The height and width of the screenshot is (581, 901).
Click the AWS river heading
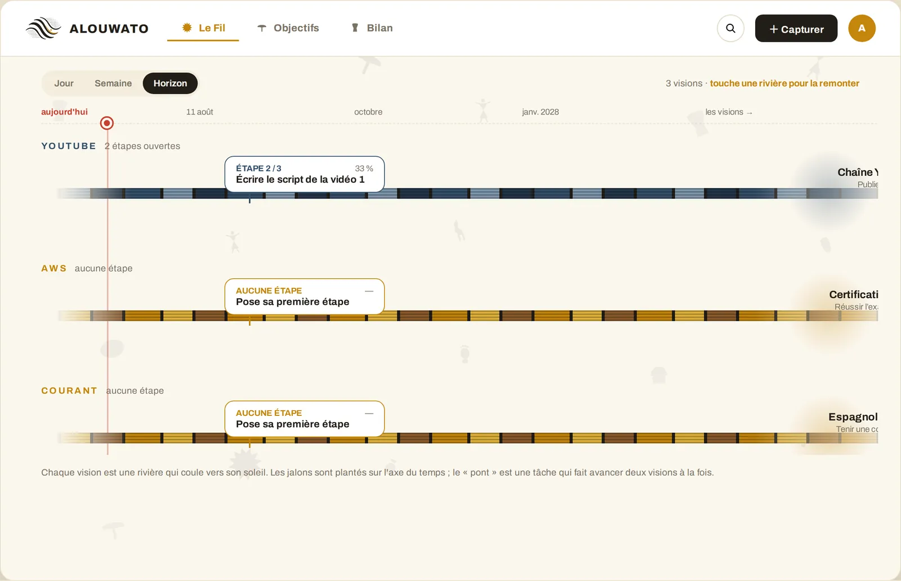tap(54, 268)
